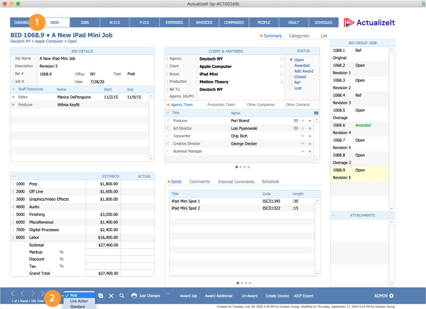426x309 pixels.
Task: Switch to the INVOICES tab
Action: (204, 22)
